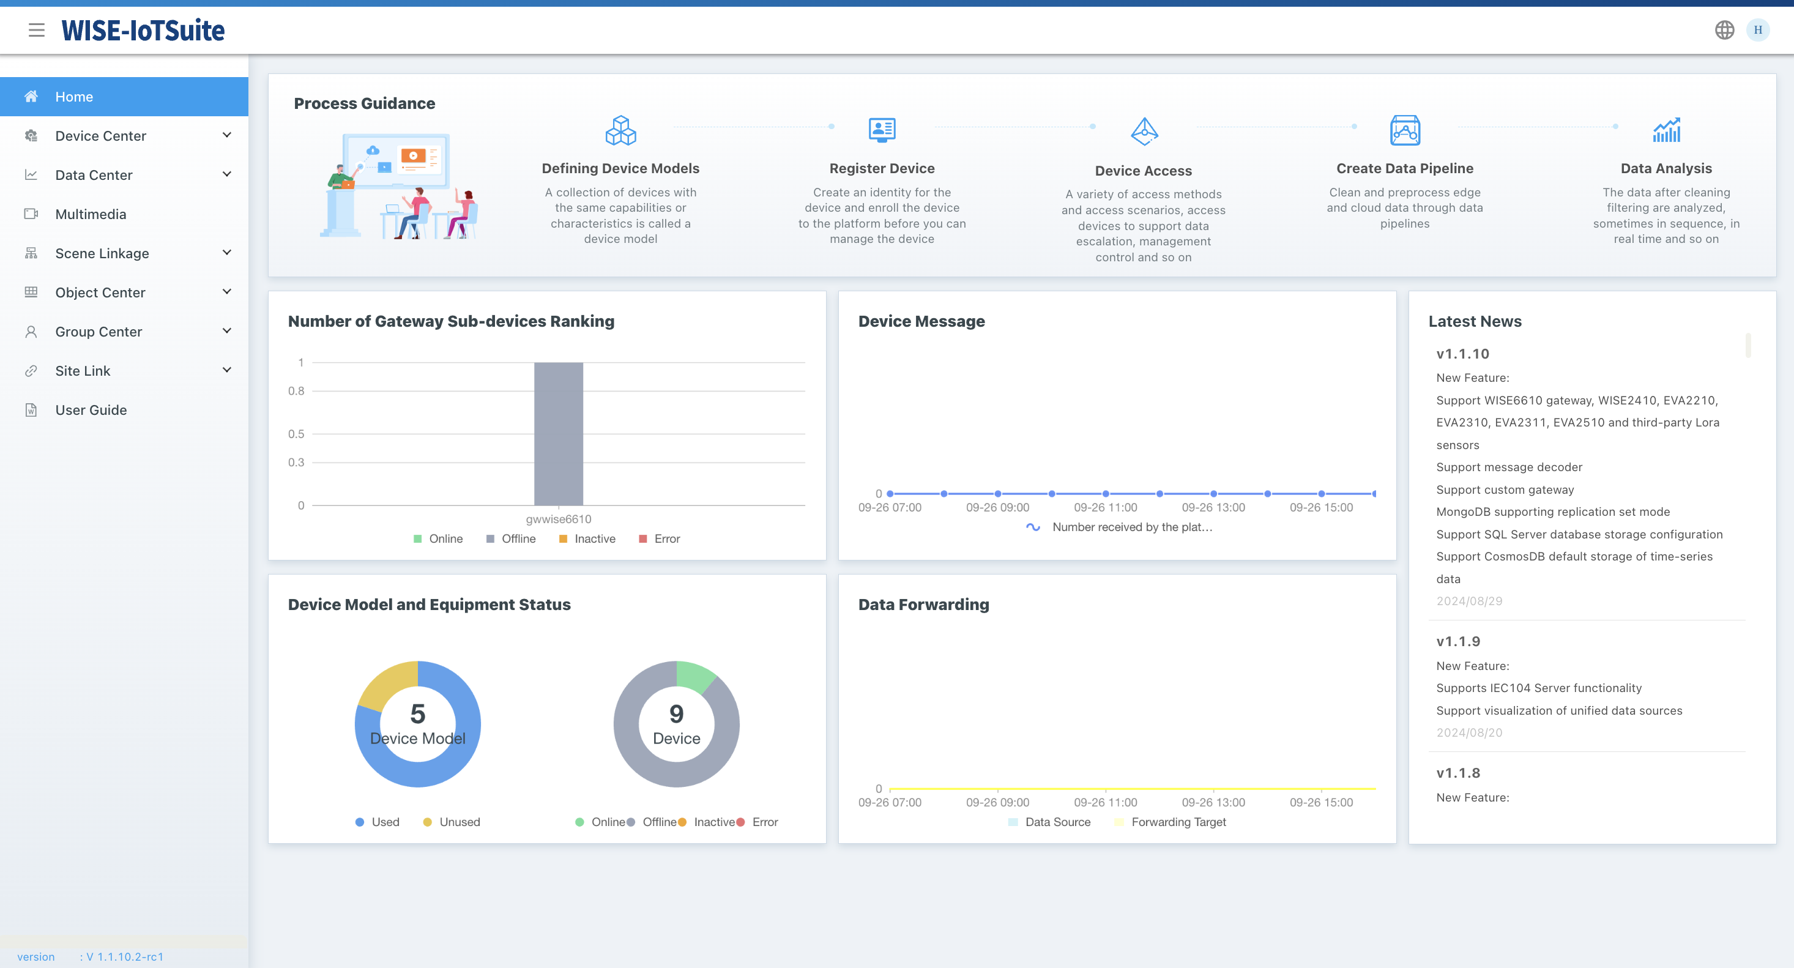1794x968 pixels.
Task: Toggle Number received by the platform legend
Action: 1120,527
